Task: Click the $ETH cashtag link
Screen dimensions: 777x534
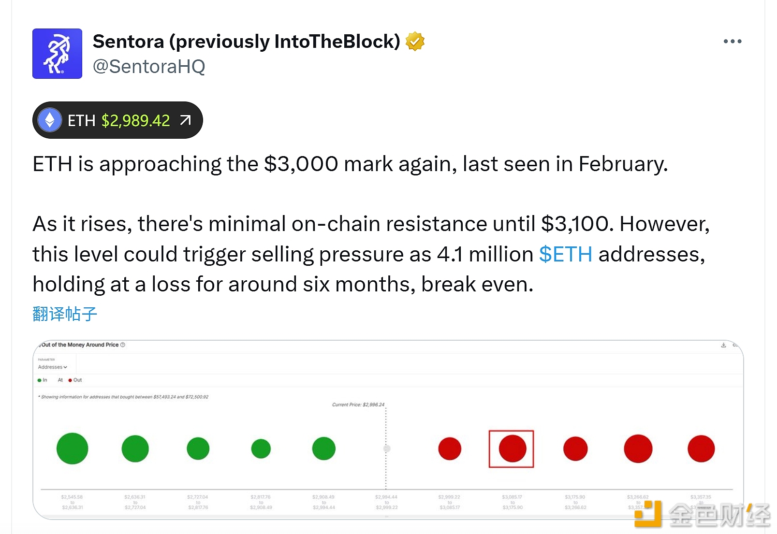Action: tap(565, 254)
